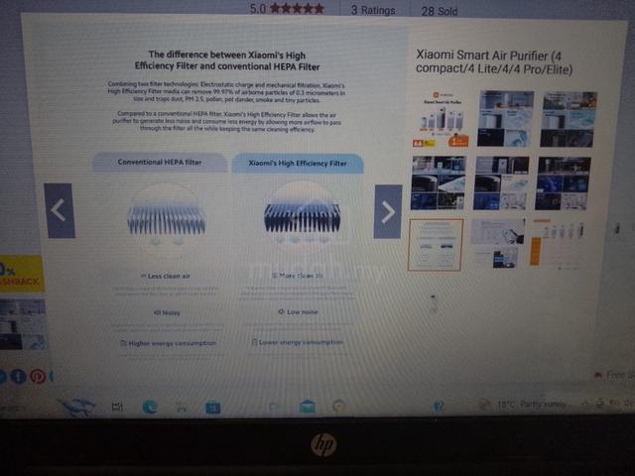The height and width of the screenshot is (476, 635).
Task: Open the first thumbnail showing the purifier lineup
Action: tap(441, 119)
